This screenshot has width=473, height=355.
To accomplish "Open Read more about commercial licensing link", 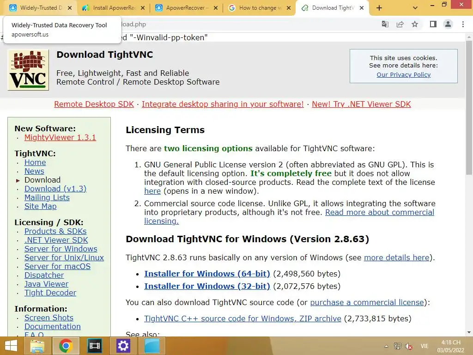I will pyautogui.click(x=380, y=212).
